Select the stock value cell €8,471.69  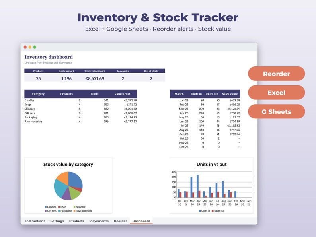pyautogui.click(x=95, y=78)
